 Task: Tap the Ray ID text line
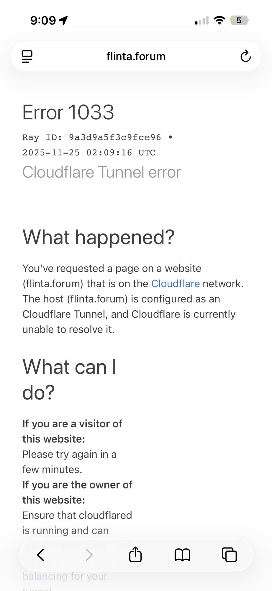[x=92, y=137]
